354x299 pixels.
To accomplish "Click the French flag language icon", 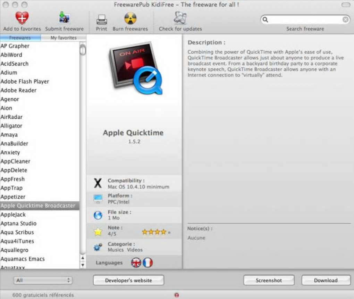I will pos(147,263).
